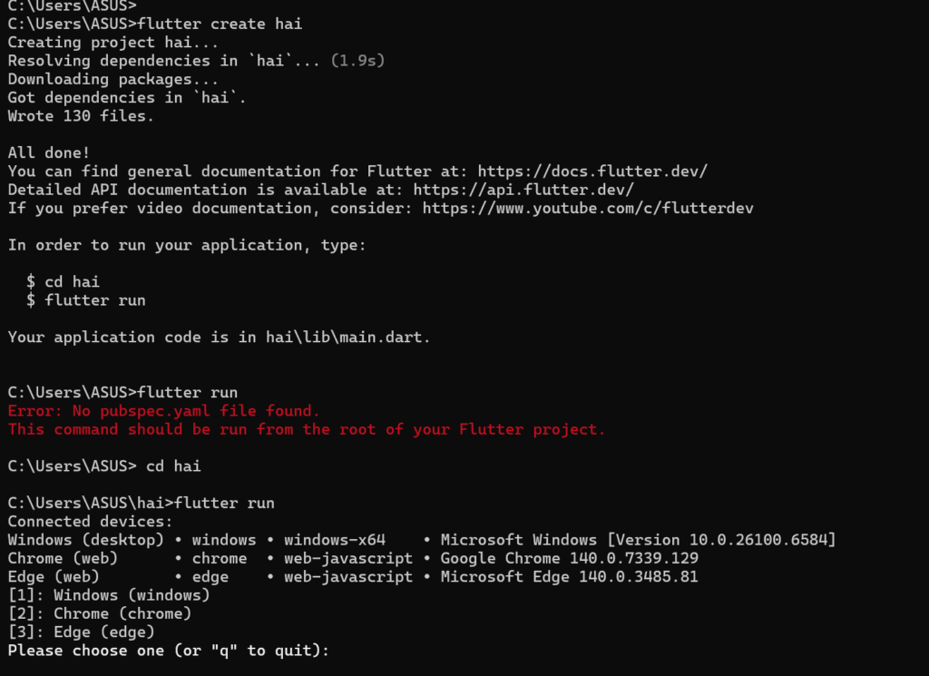Click the "Connected devices:" heading line
Viewport: 929px width, 676px height.
[x=90, y=522]
